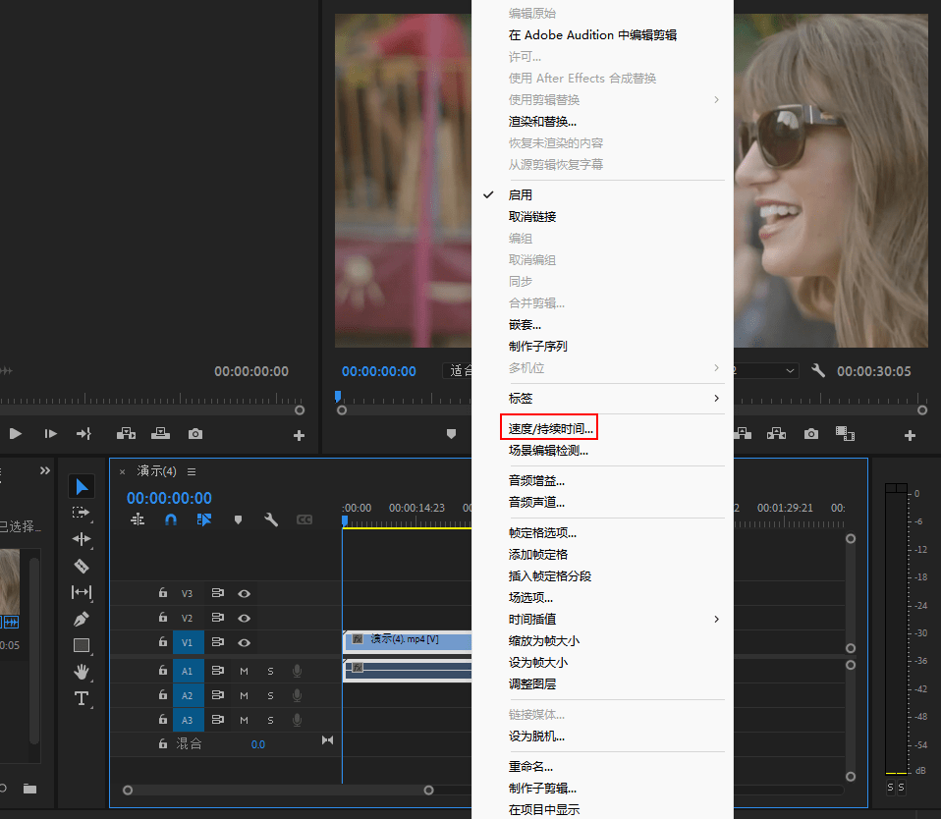The width and height of the screenshot is (941, 819).
Task: Select the Razor tool
Action: (x=81, y=566)
